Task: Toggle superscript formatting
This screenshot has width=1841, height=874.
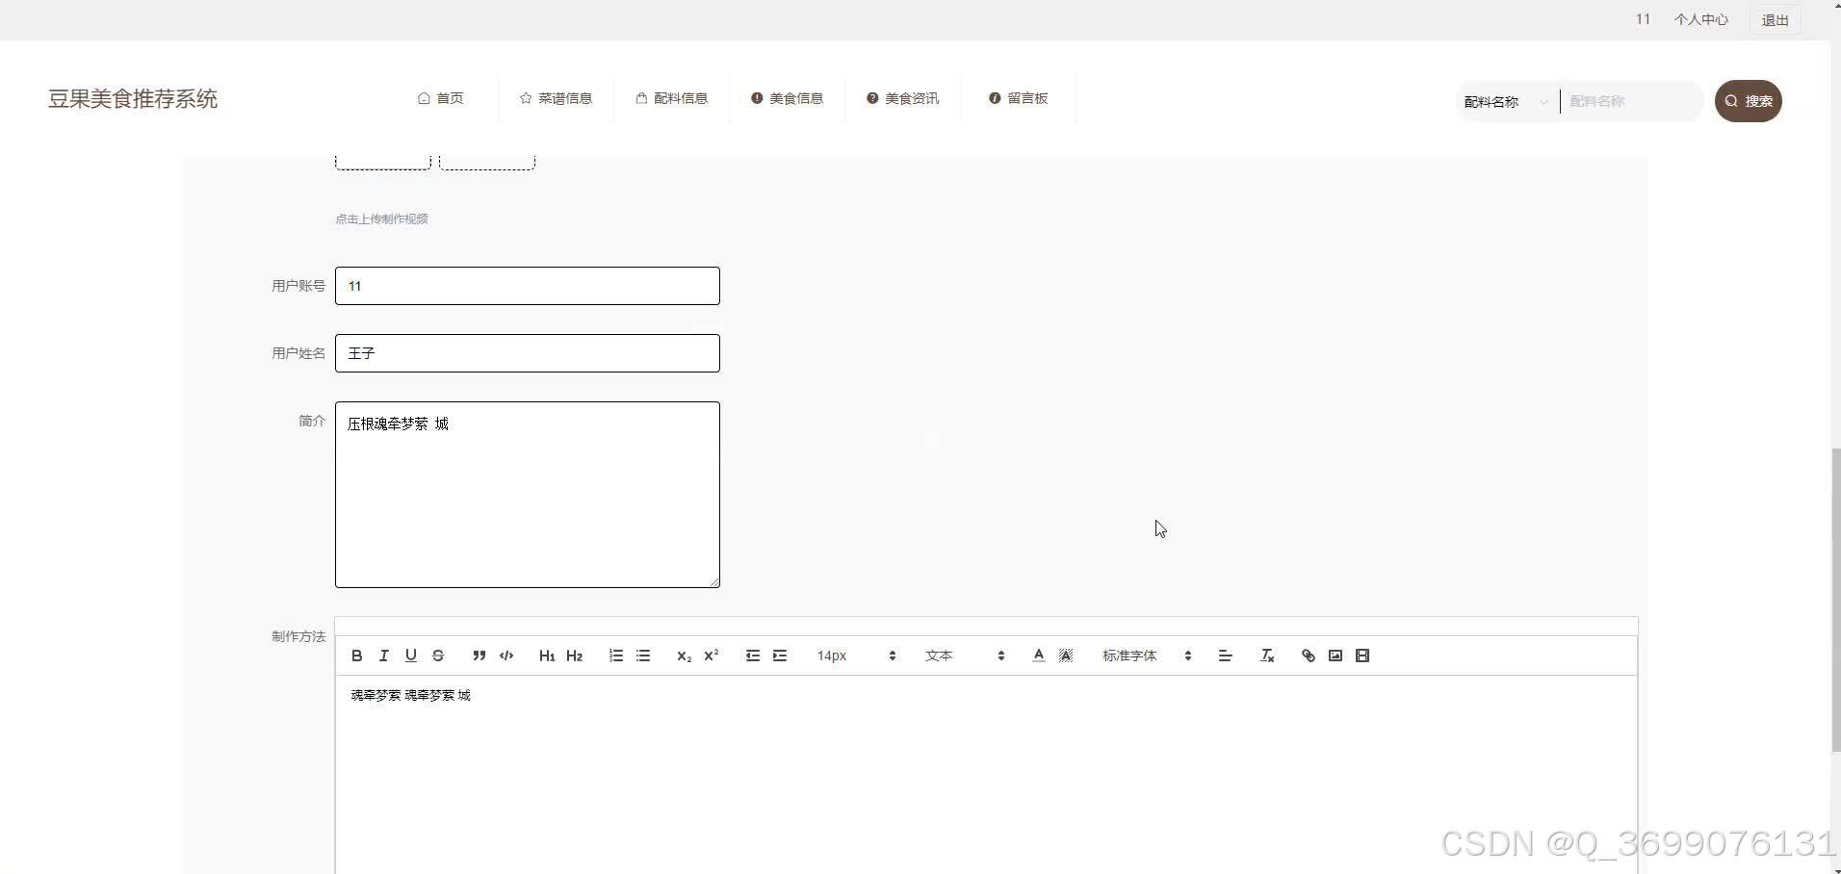Action: pos(712,655)
